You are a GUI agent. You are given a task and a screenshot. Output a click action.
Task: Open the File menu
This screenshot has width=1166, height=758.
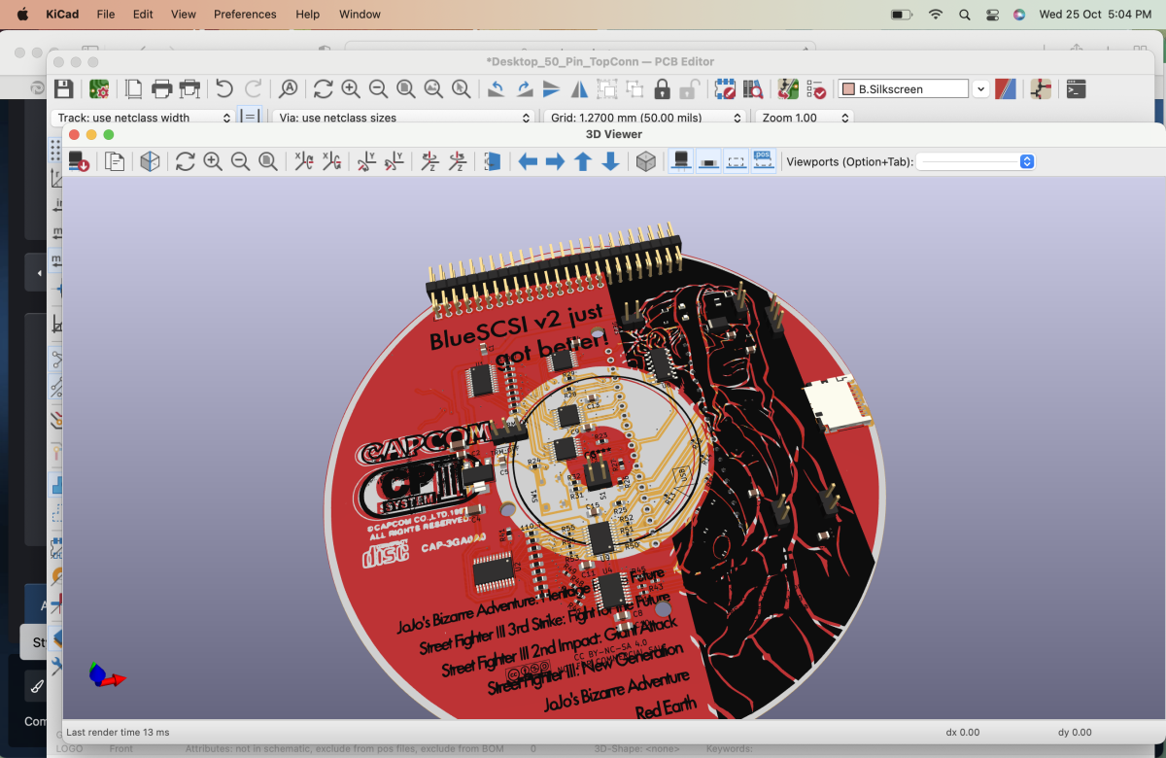(106, 15)
